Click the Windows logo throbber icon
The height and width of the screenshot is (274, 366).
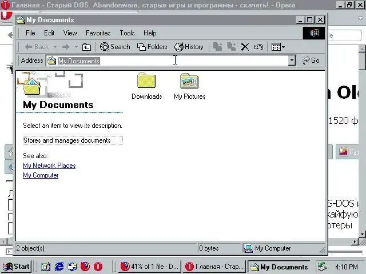[314, 33]
